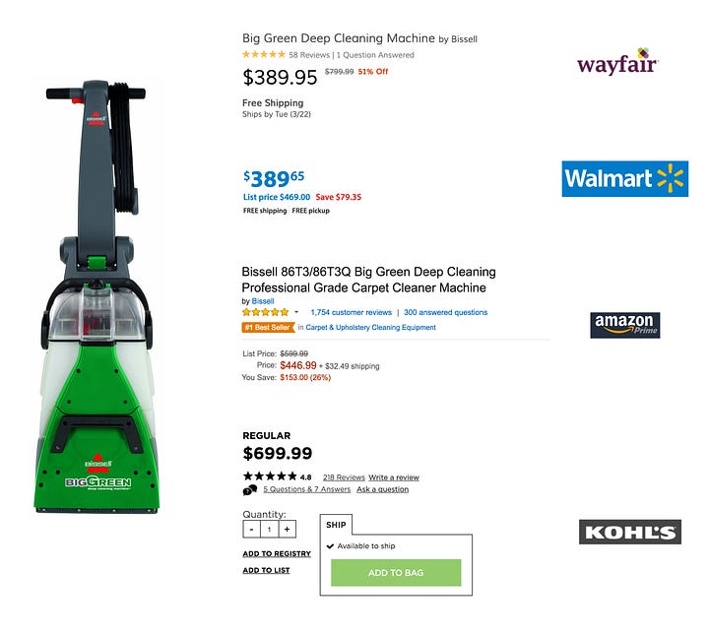Click the green ADD TO BAG button

click(x=396, y=573)
